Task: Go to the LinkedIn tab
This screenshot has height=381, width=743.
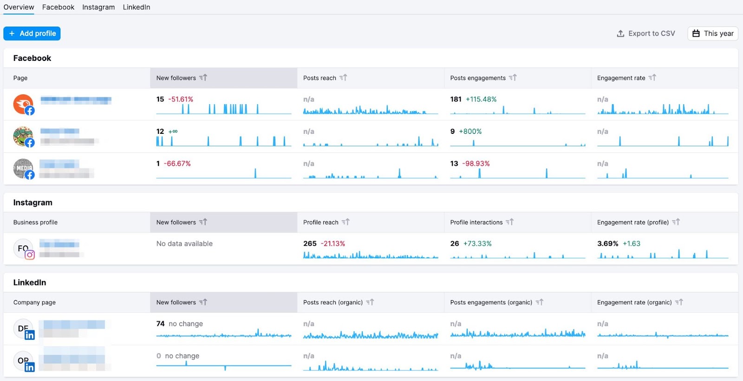Action: 136,7
